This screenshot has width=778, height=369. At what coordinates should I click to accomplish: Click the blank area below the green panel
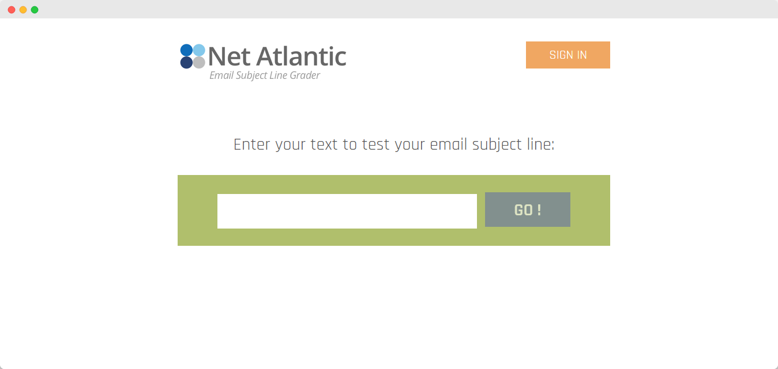point(393,305)
